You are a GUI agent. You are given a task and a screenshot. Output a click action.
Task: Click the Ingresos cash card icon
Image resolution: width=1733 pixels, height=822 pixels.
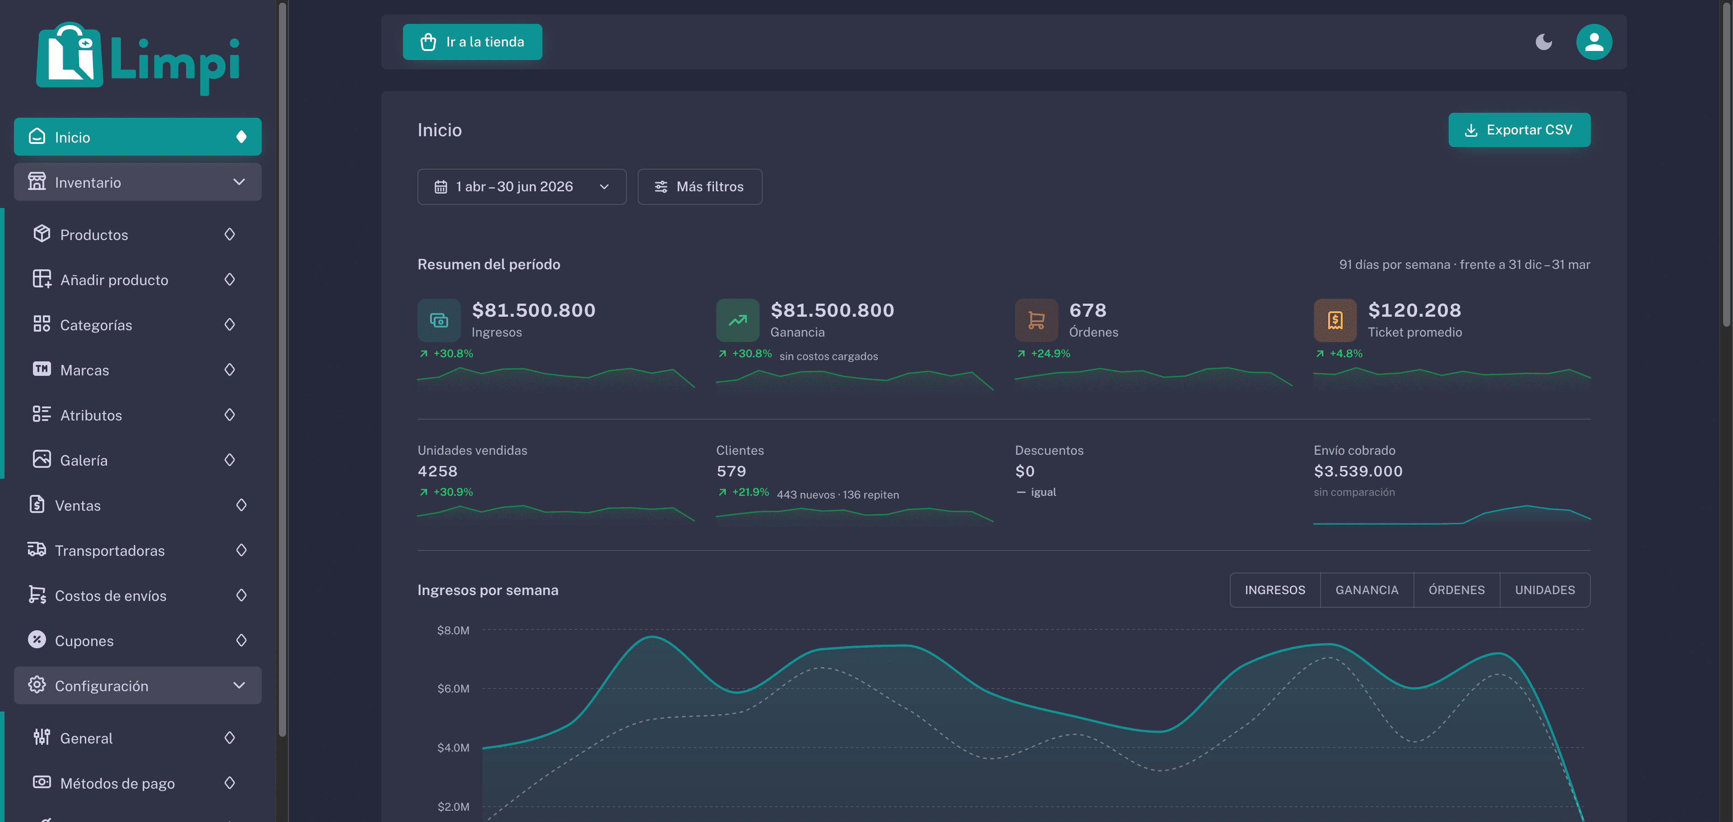tap(439, 320)
